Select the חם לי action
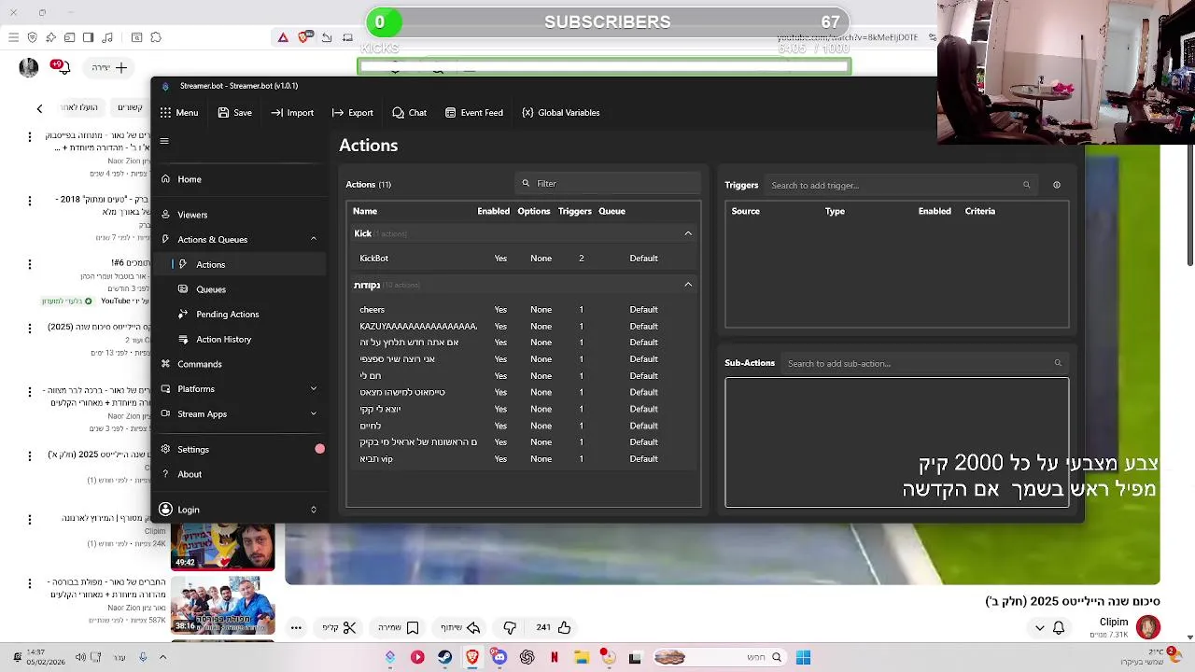This screenshot has width=1195, height=672. click(x=523, y=376)
